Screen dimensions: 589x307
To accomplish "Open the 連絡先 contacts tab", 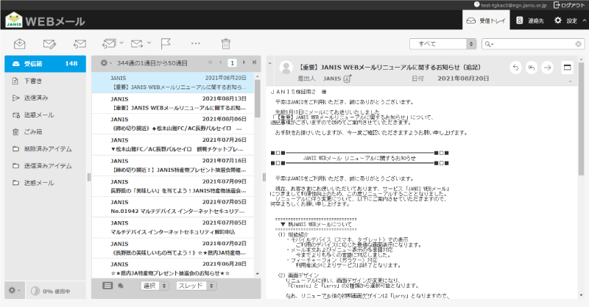I will 530,21.
